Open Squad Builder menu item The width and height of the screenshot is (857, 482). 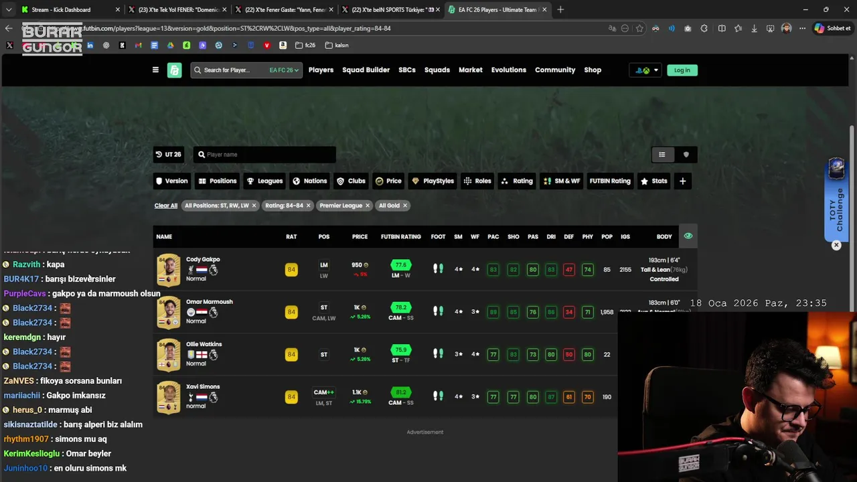coord(366,70)
